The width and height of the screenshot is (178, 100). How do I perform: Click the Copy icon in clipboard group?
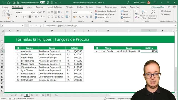(9, 14)
